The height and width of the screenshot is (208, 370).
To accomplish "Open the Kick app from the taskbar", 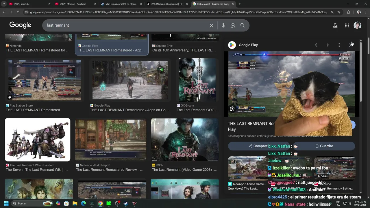I will click(x=109, y=203).
